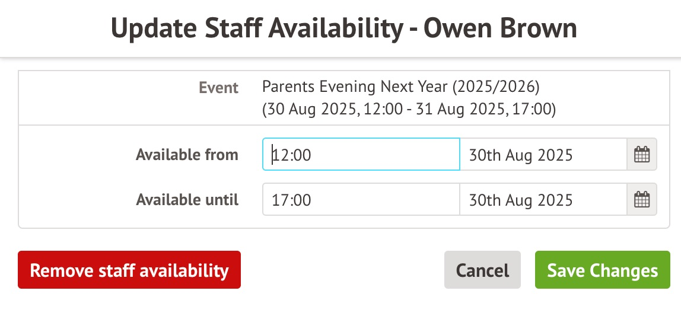This screenshot has height=313, width=681.
Task: Open calendar picker for Available from date
Action: pos(642,155)
